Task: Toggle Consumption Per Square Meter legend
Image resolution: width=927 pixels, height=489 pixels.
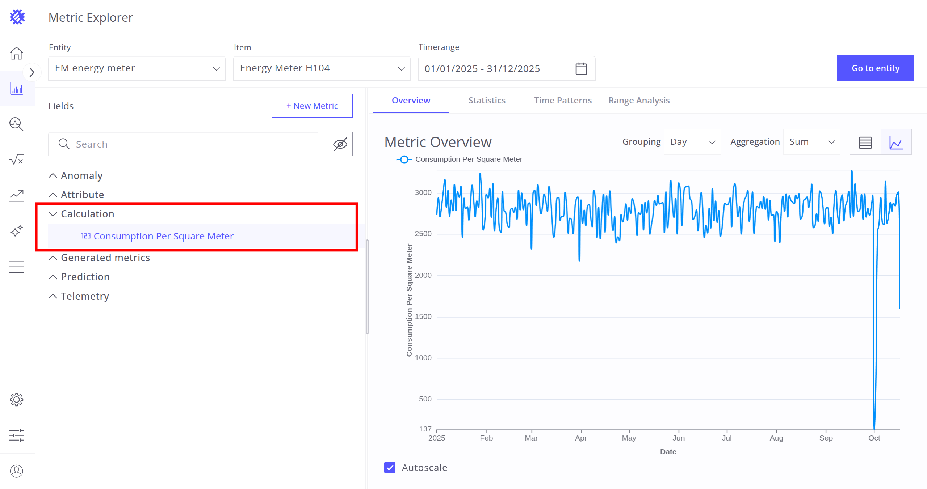Action: tap(460, 159)
